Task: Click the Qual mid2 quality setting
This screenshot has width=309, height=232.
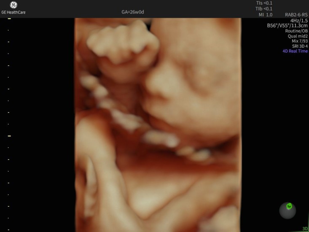Action: pos(298,36)
